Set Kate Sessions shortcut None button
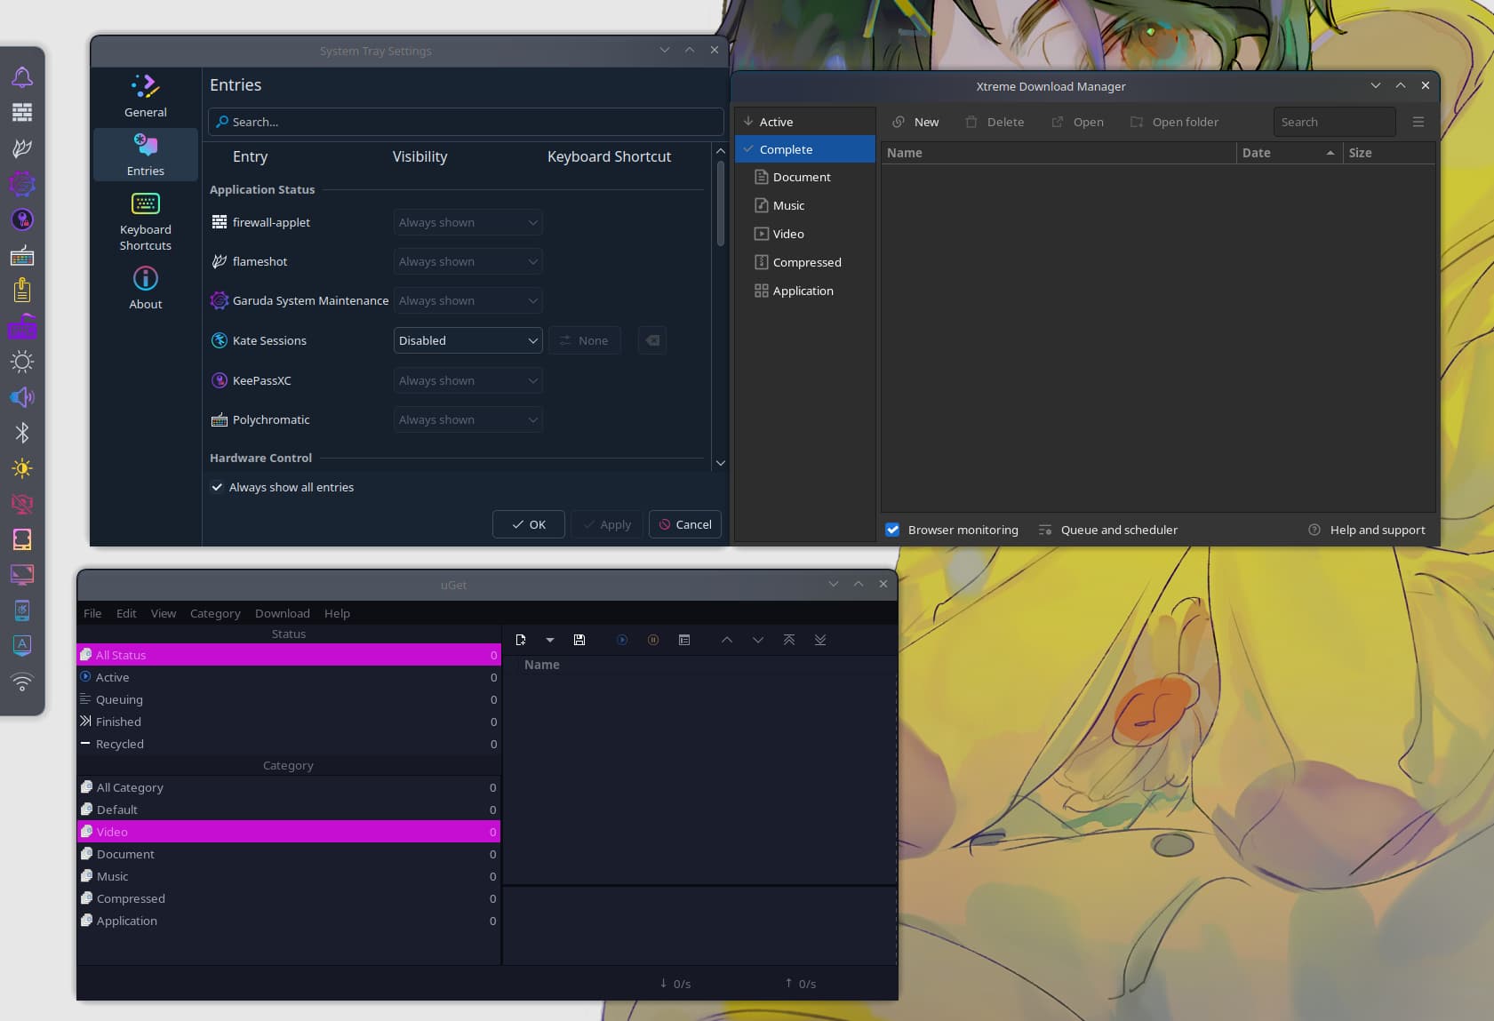The image size is (1494, 1021). point(584,340)
